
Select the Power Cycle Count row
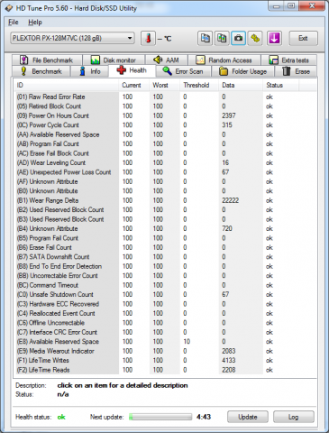[165, 125]
